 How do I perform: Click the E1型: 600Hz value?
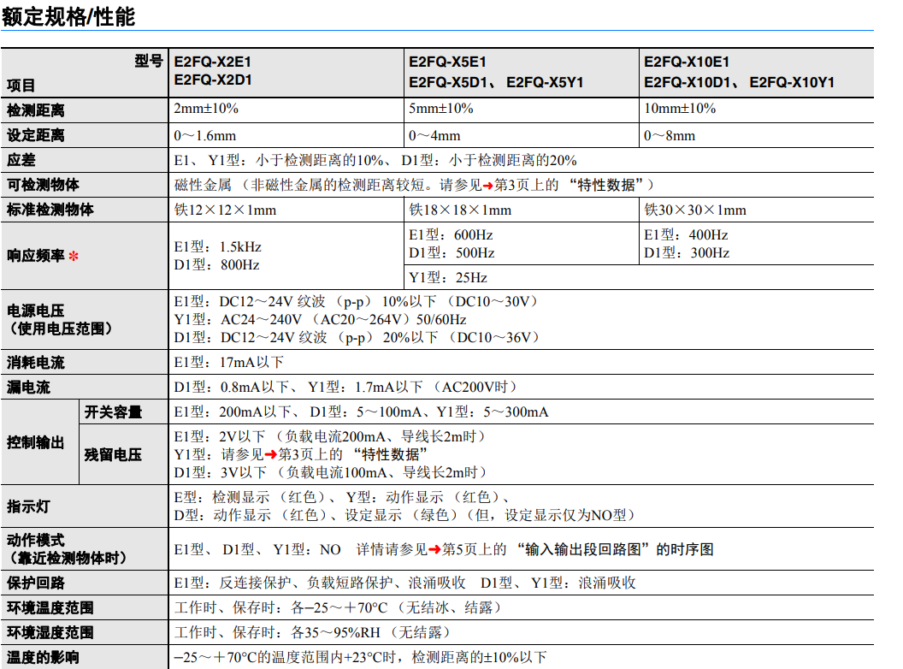click(x=451, y=235)
